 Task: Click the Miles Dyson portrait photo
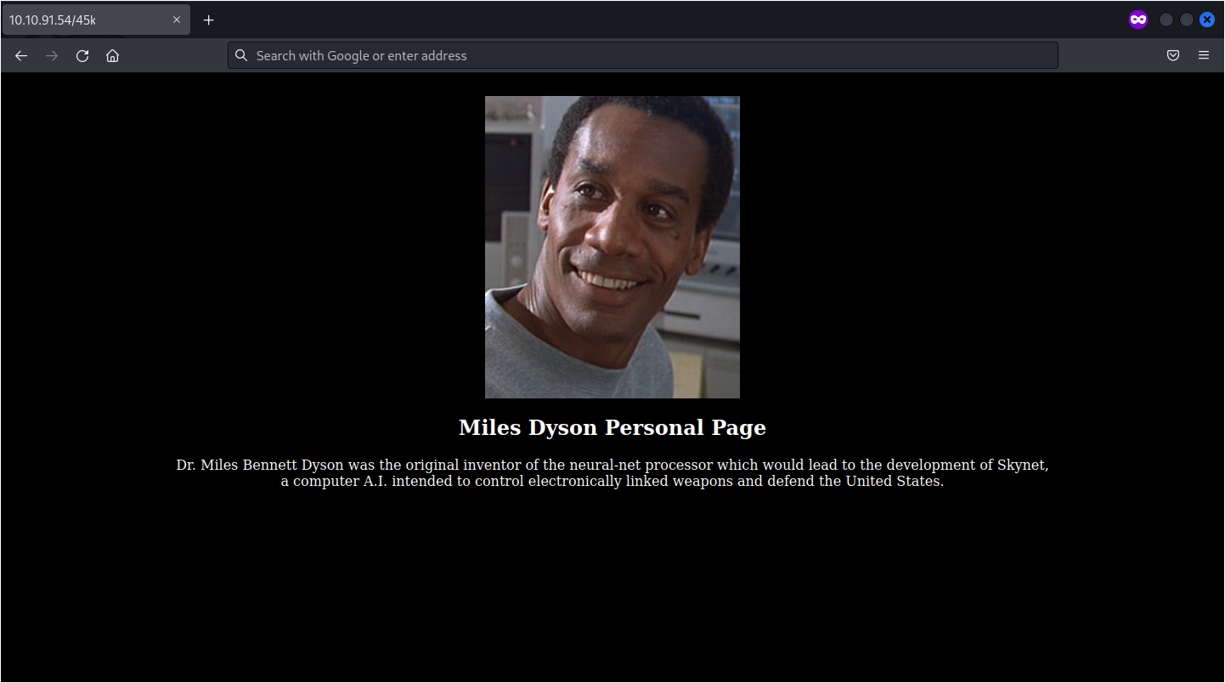pyautogui.click(x=612, y=246)
